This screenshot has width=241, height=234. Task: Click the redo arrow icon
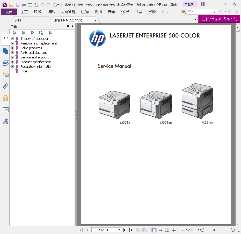49,5
